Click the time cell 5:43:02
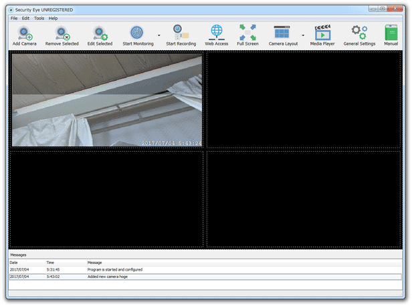Screen dimensions: 412x306 click(x=53, y=277)
